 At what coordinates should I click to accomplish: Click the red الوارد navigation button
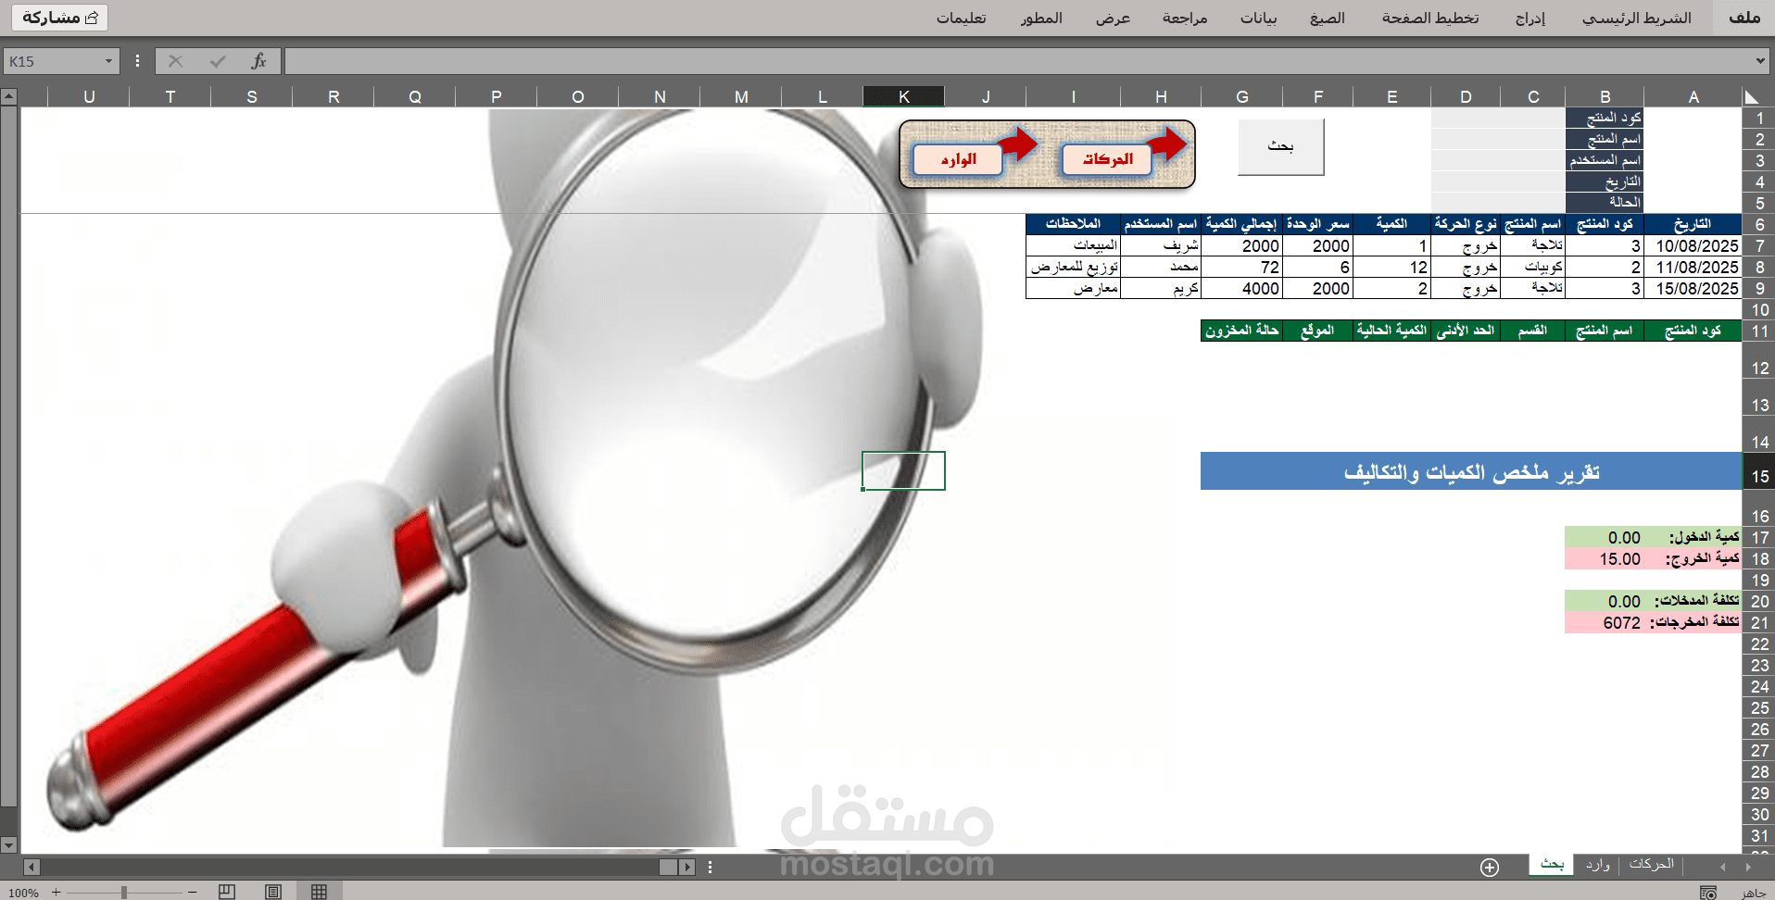tap(959, 159)
